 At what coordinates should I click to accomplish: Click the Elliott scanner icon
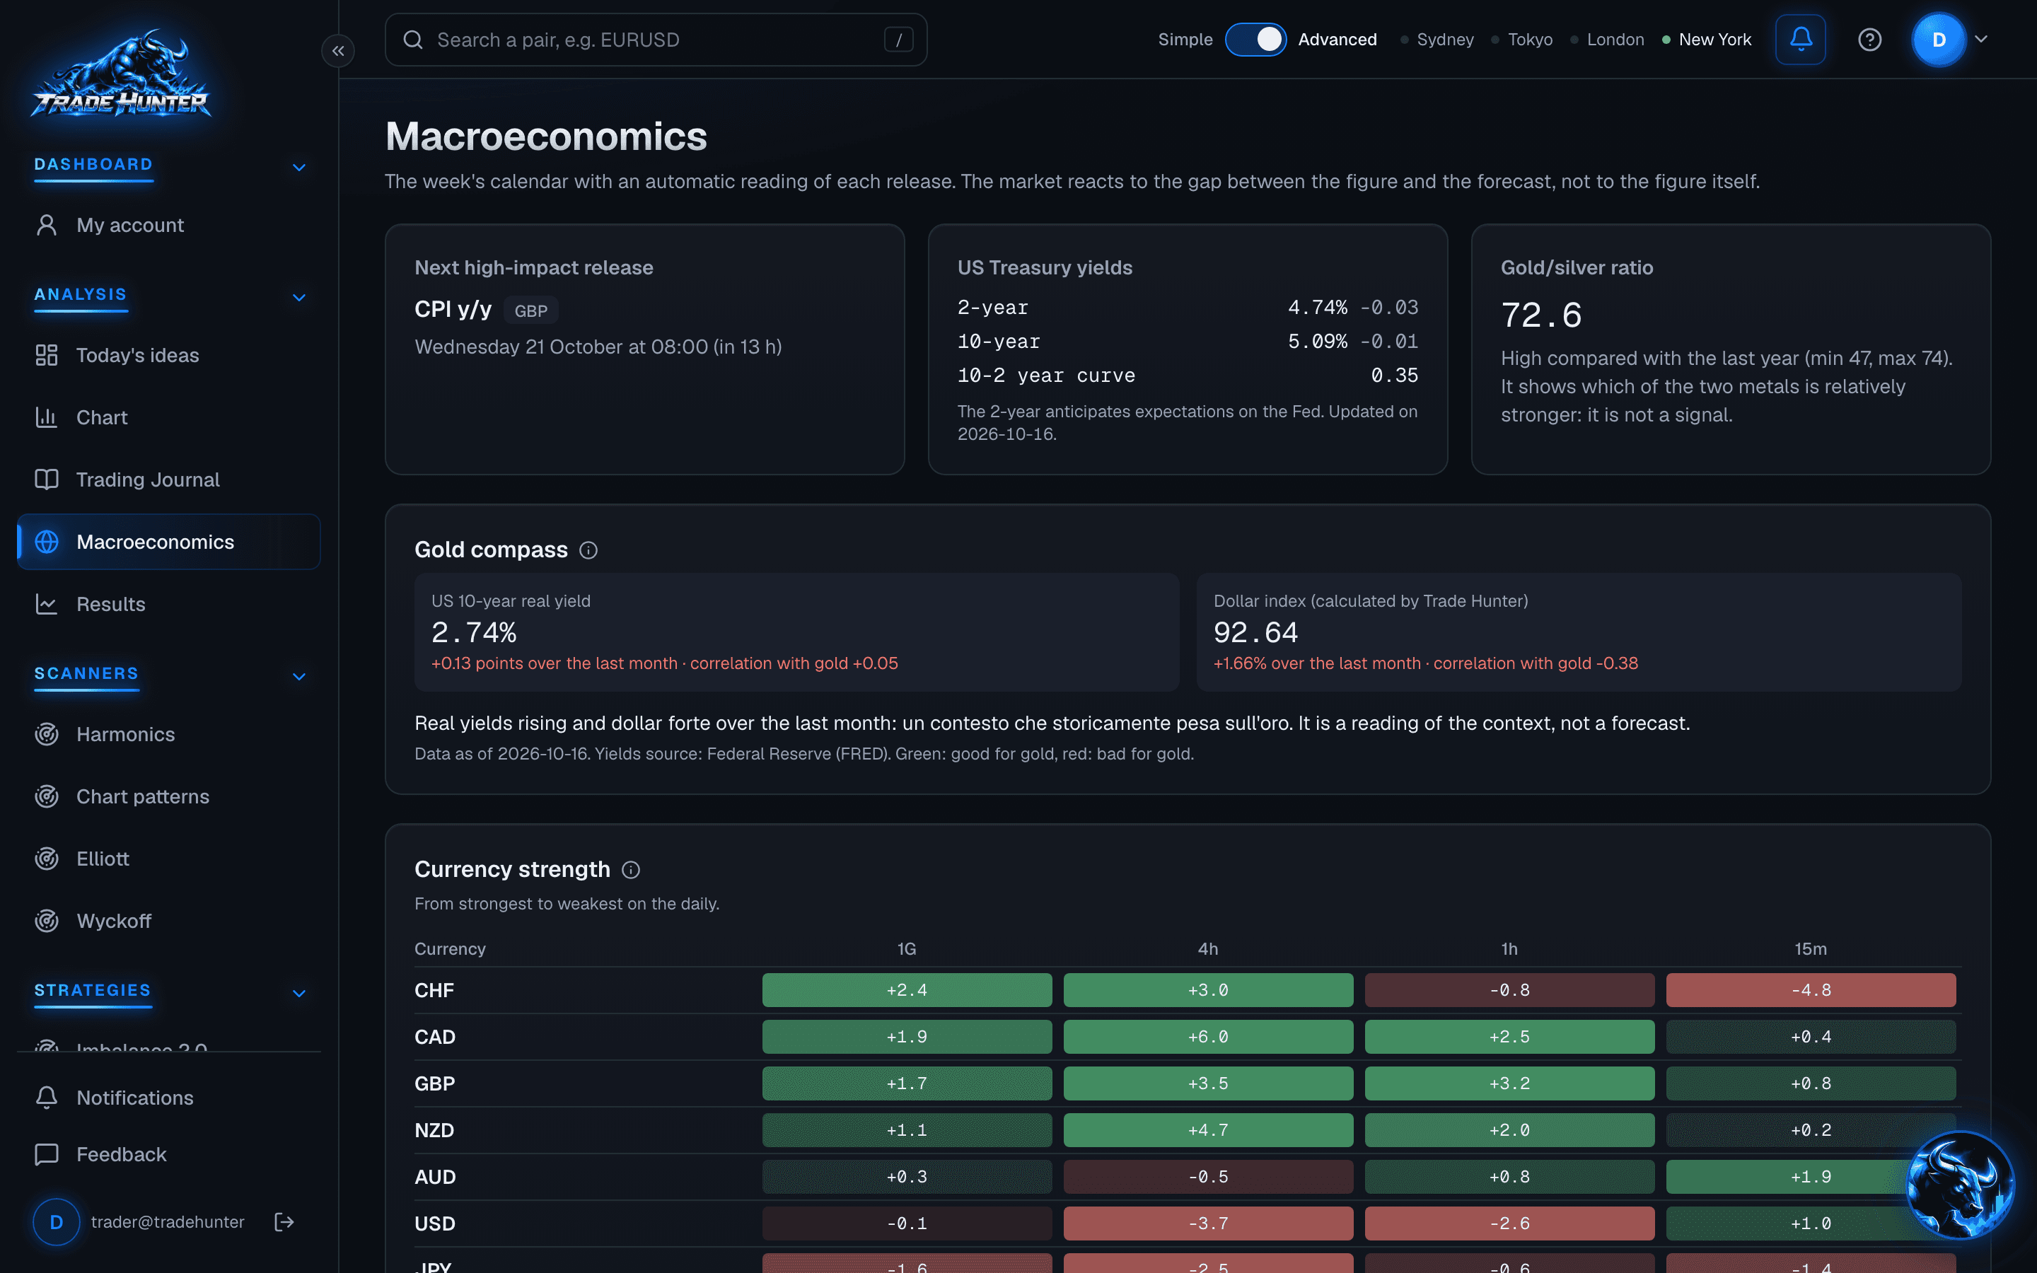pyautogui.click(x=46, y=859)
